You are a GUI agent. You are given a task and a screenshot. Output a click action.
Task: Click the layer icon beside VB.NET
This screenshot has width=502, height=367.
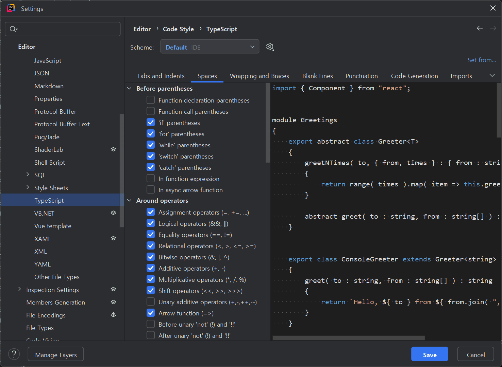(x=113, y=213)
